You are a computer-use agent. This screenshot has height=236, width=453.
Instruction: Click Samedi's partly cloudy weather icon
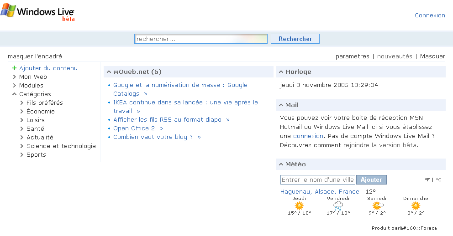click(377, 205)
